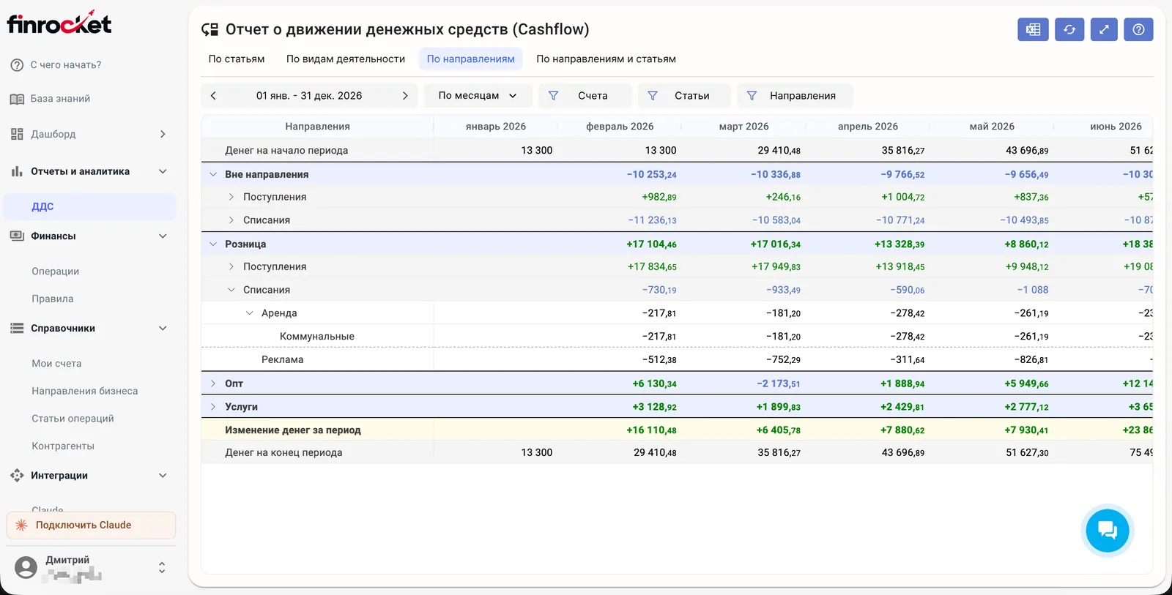1172x595 pixels.
Task: Expand the Услуги row
Action: click(213, 407)
